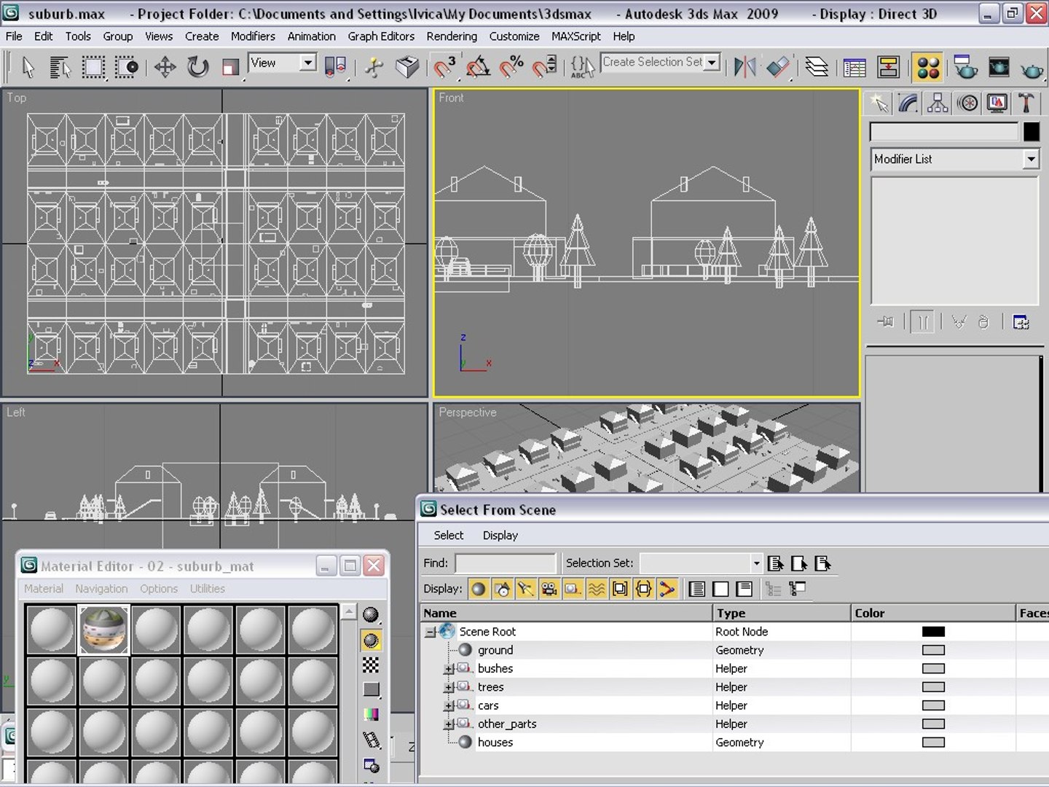Open the Display menu in Select From Scene
This screenshot has width=1049, height=787.
(500, 536)
